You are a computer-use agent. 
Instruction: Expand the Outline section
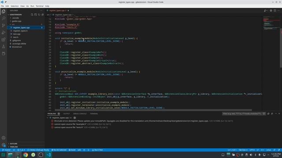pos(26,144)
